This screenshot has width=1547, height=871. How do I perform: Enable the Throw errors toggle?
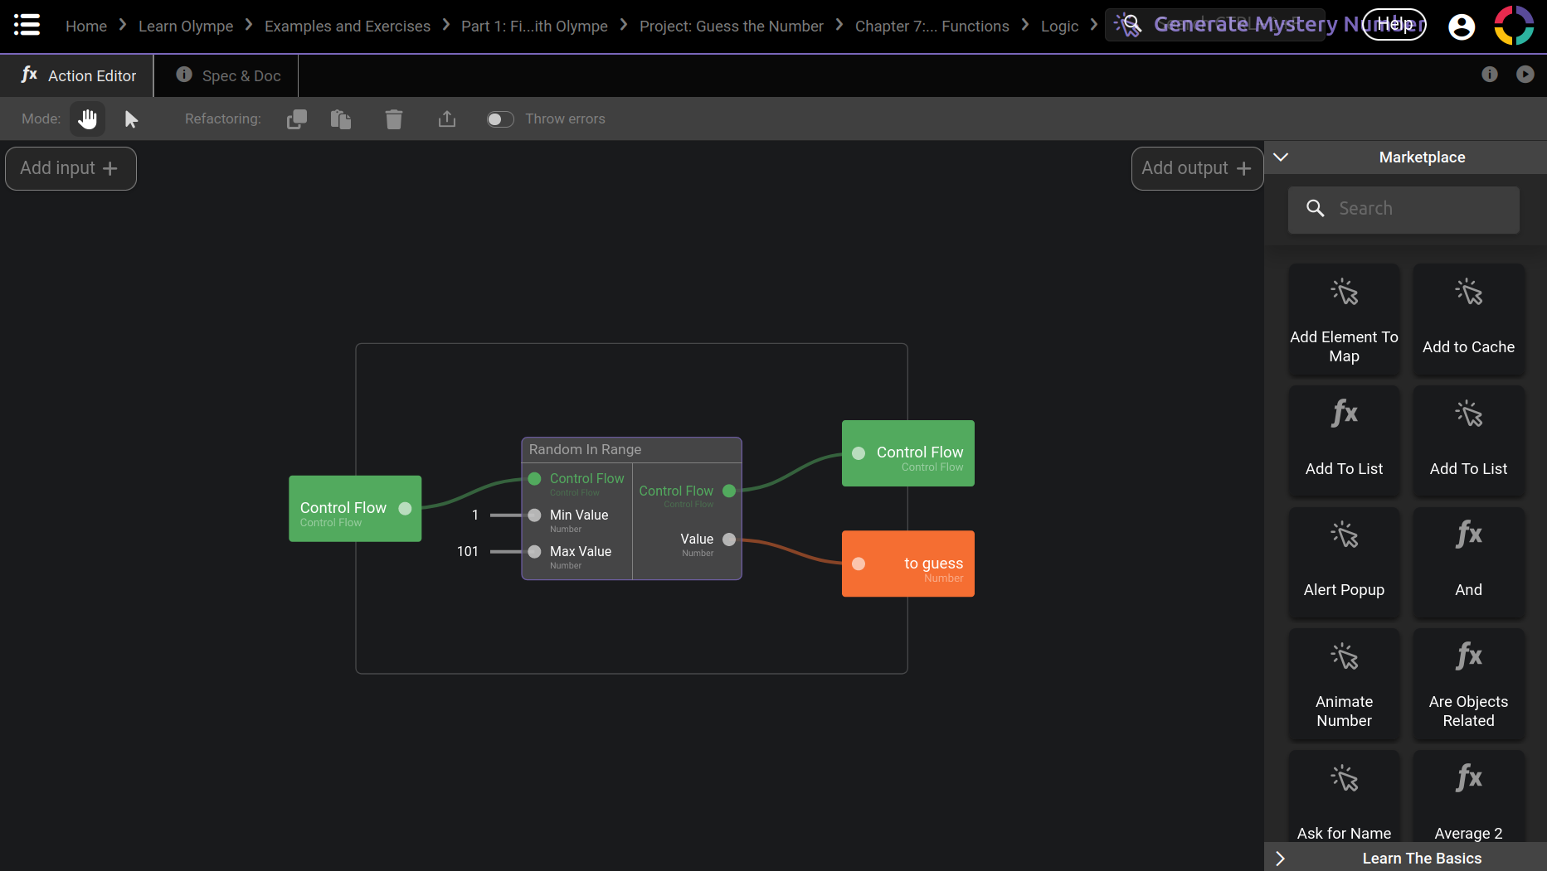(500, 119)
